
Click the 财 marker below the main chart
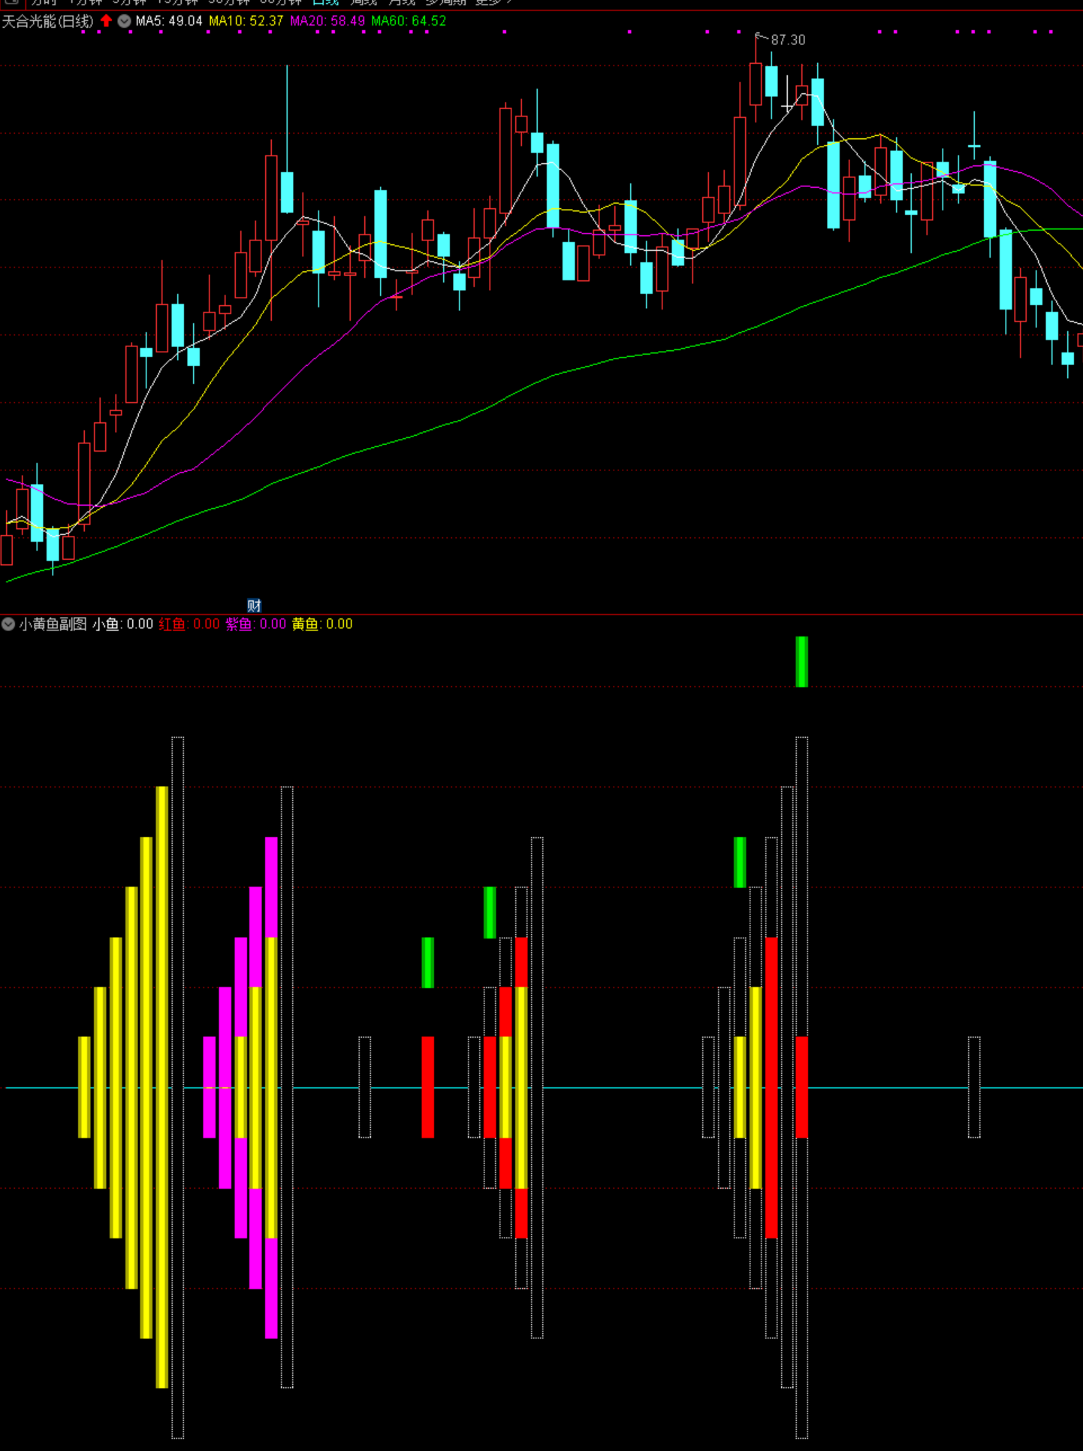point(254,606)
